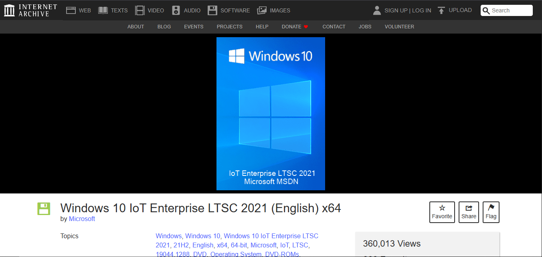This screenshot has width=542, height=257.
Task: Open the VIDEO menu label
Action: click(156, 10)
